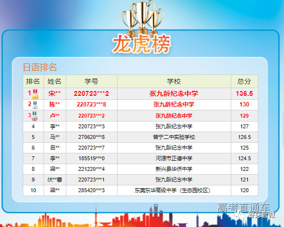The width and height of the screenshot is (284, 227).
Task: Click the 姓名 column header
Action: [x=54, y=81]
